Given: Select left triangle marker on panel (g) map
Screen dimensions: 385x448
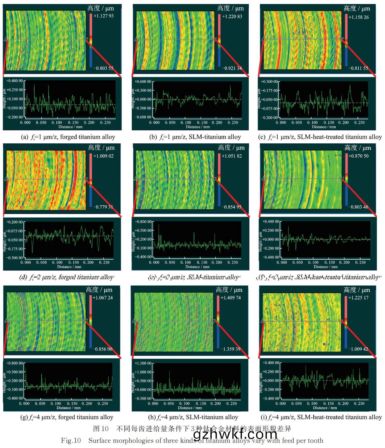Looking at the screenshot, I should coord(6,321).
